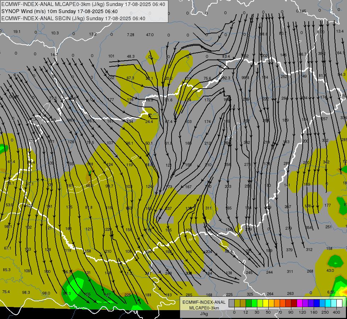Viewport: 347px width, 319px height.
Task: Select the violet swatch left of the 160 tick
Action: 311,303
